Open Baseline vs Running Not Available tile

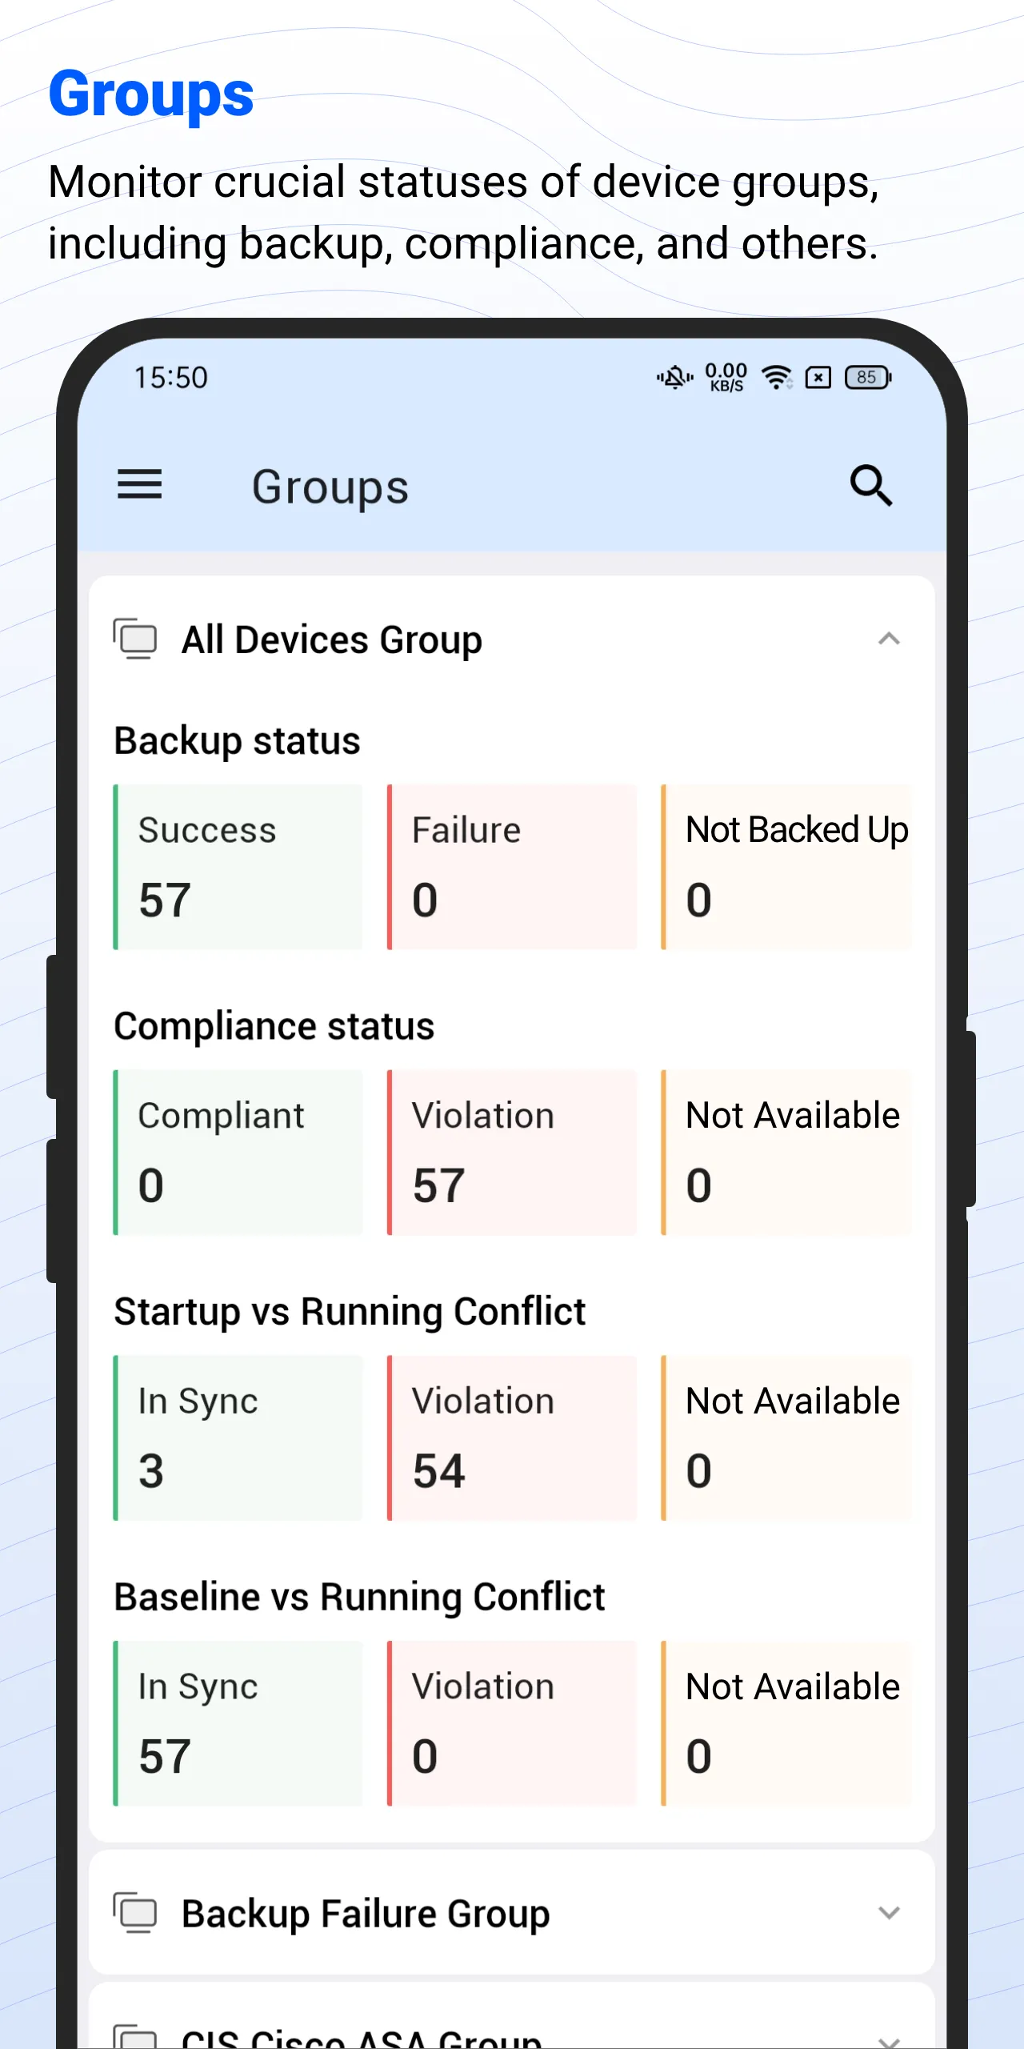coord(786,1723)
